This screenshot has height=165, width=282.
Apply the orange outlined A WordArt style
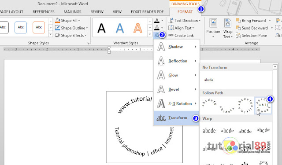tap(138, 28)
